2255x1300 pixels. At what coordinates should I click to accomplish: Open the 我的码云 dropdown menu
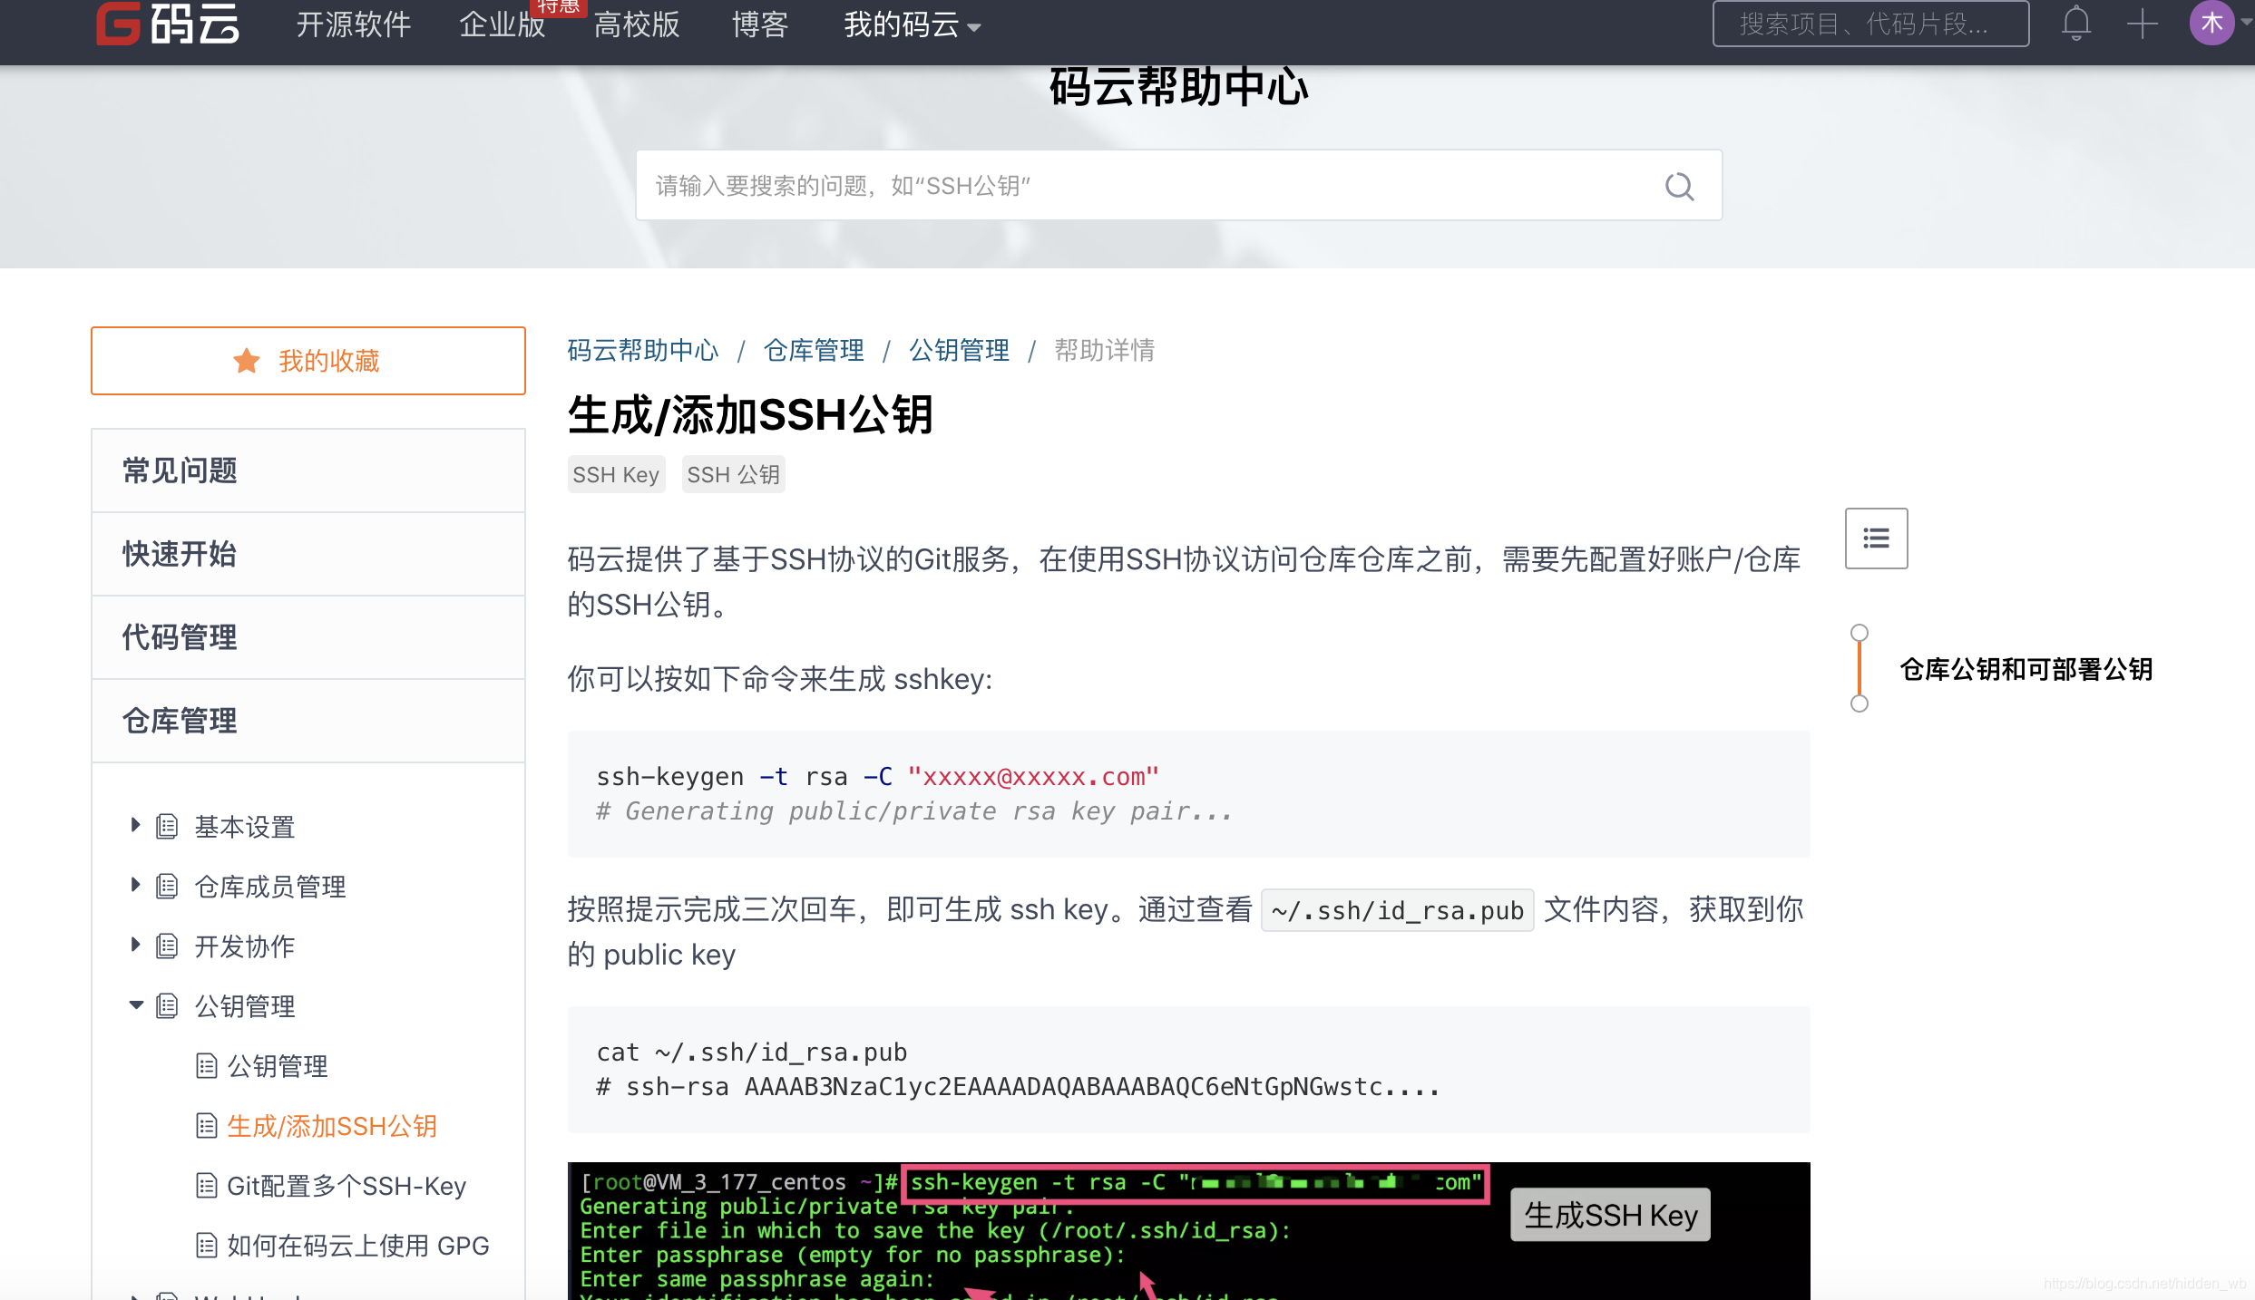click(912, 24)
